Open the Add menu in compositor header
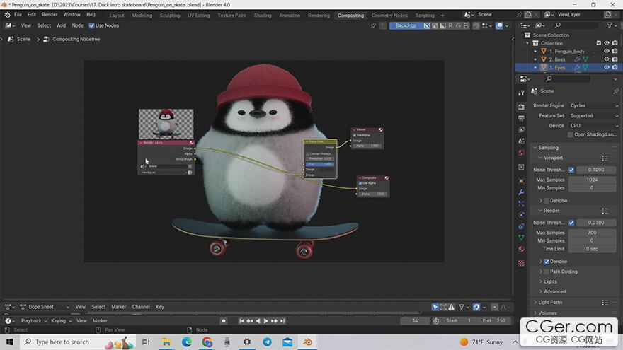The height and width of the screenshot is (350, 623). click(x=61, y=25)
